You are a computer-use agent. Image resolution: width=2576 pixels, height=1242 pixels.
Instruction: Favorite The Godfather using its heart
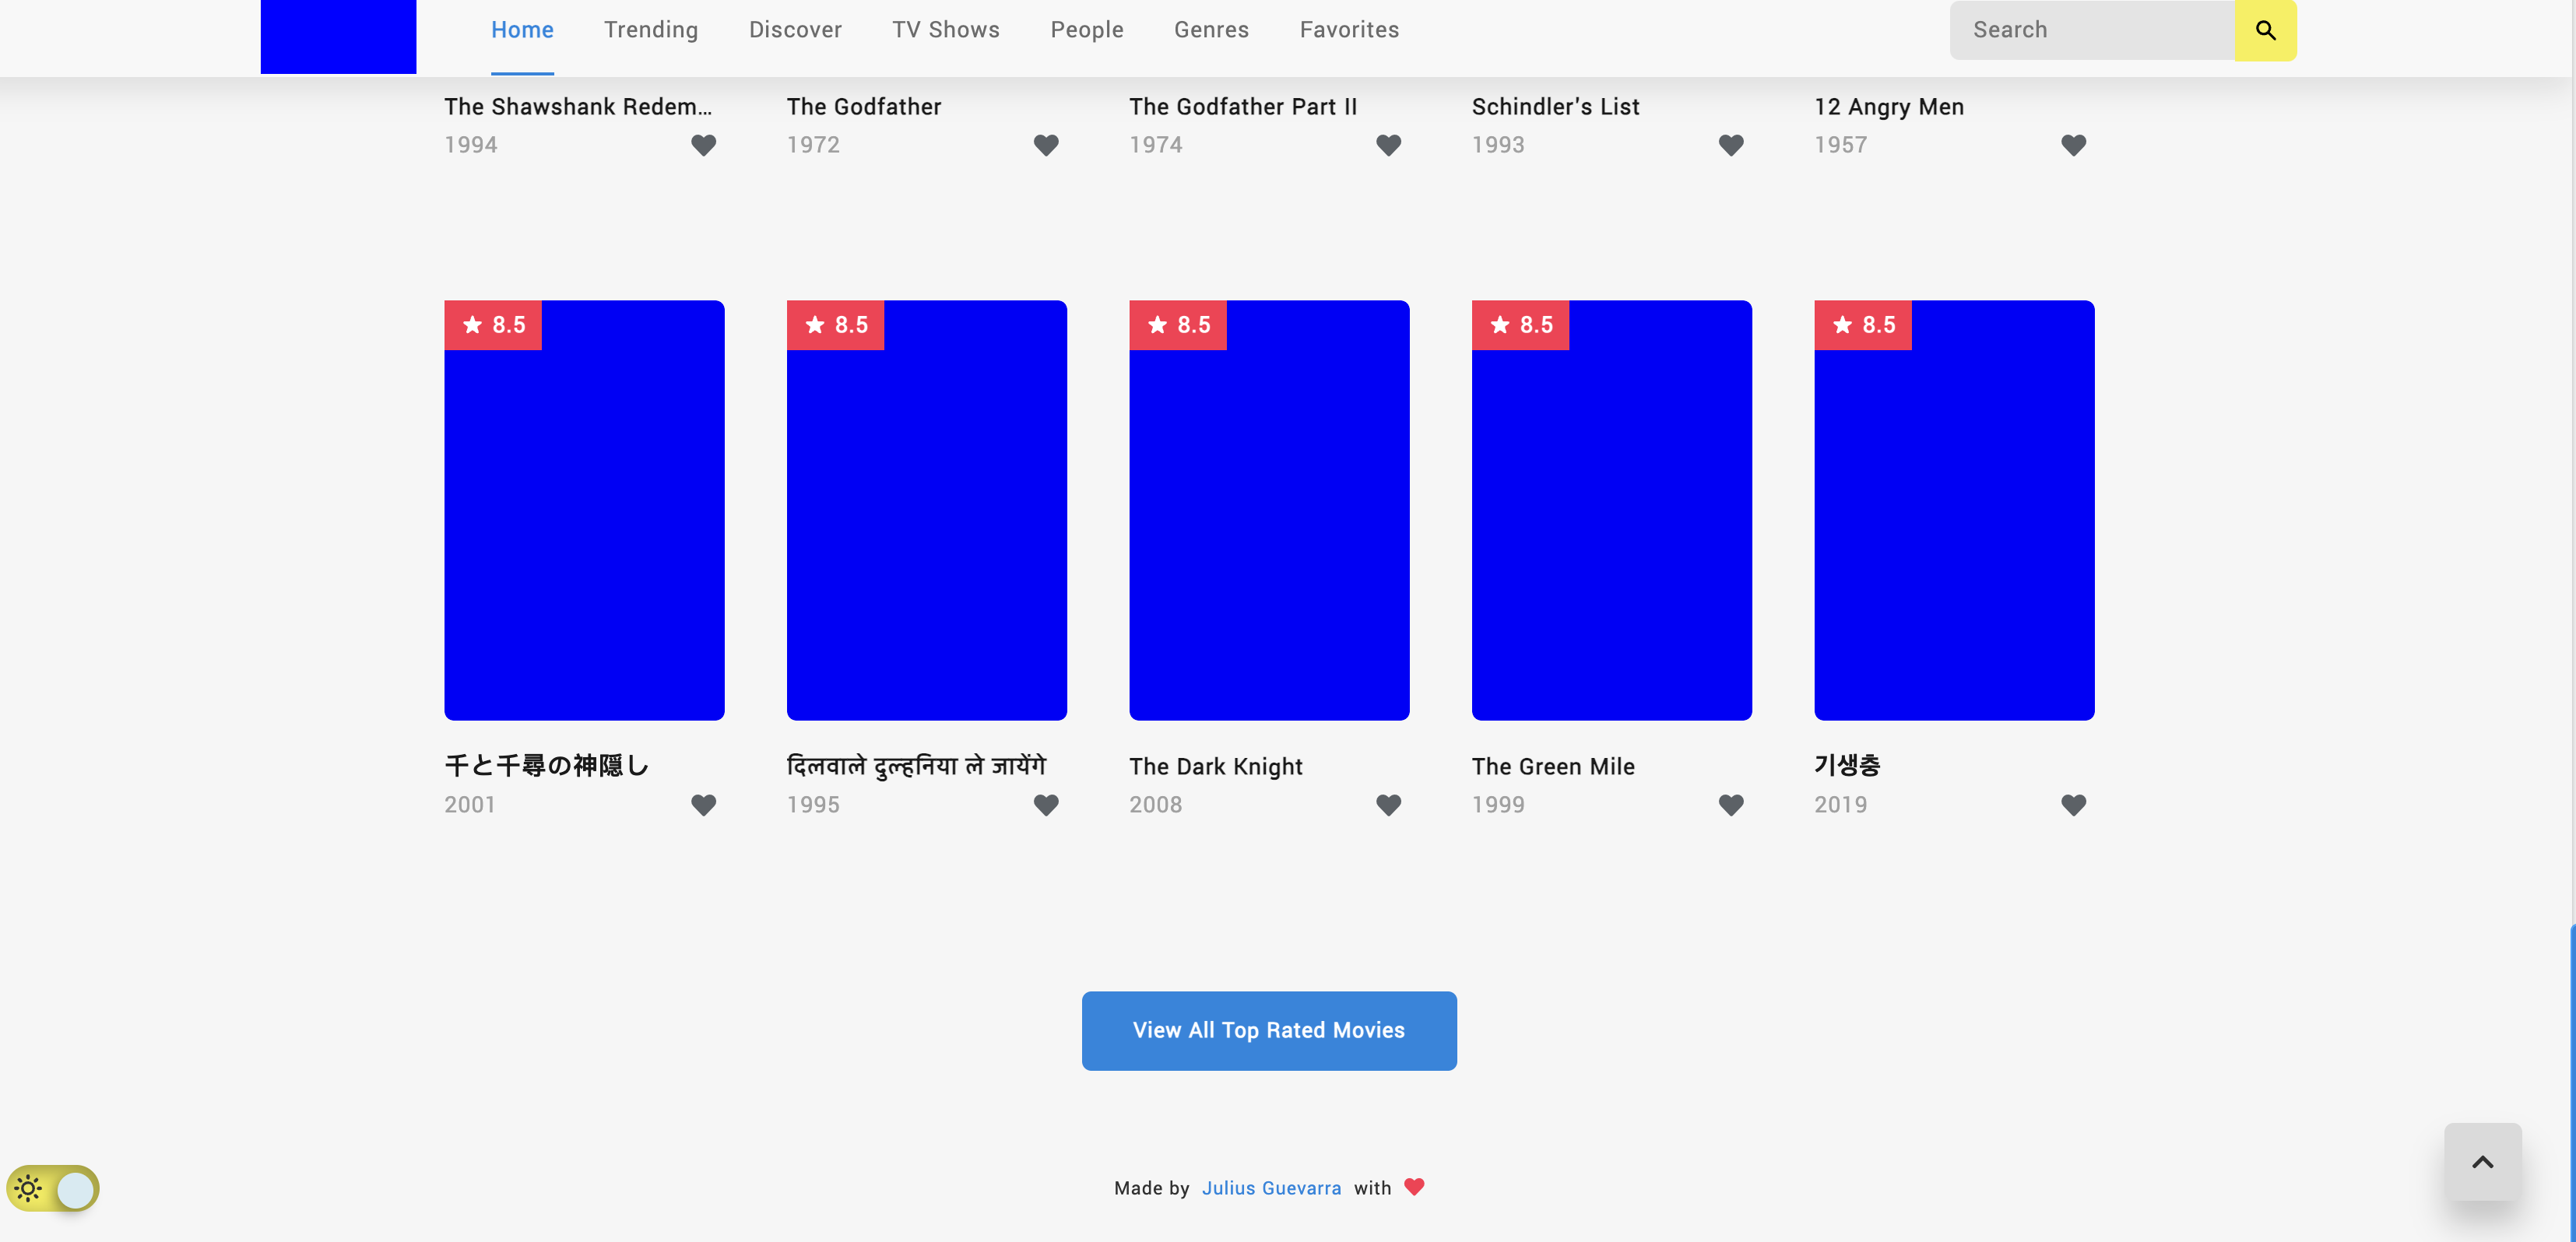(1046, 145)
